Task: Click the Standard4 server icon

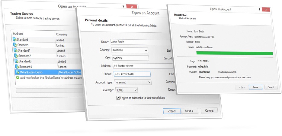Action: point(17,67)
